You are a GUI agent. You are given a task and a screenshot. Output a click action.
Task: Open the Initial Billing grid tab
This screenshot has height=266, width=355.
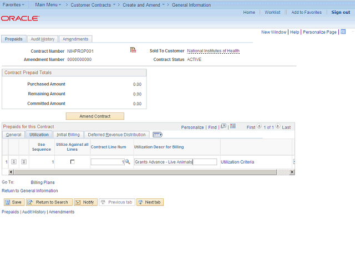tap(68, 135)
